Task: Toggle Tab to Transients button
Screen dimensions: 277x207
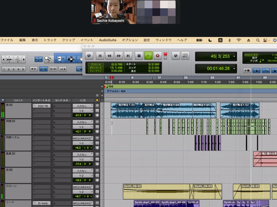Action: (x=34, y=69)
